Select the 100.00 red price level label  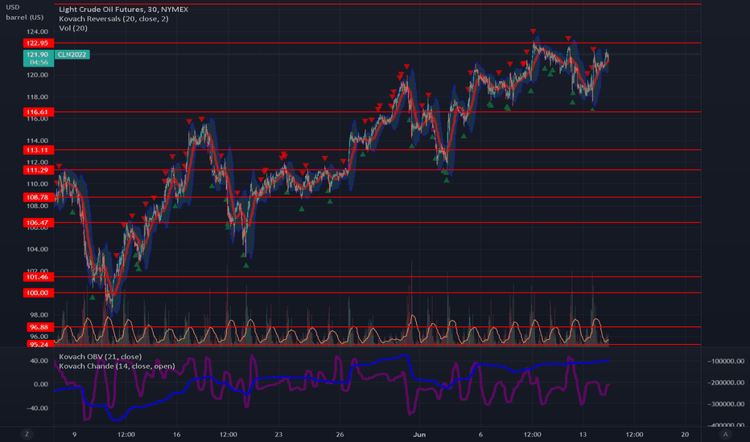39,293
